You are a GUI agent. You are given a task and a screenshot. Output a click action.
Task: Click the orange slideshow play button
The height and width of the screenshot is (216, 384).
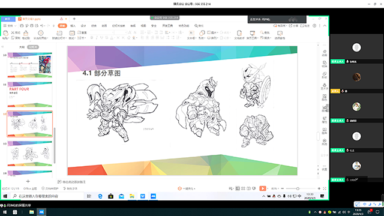263,188
